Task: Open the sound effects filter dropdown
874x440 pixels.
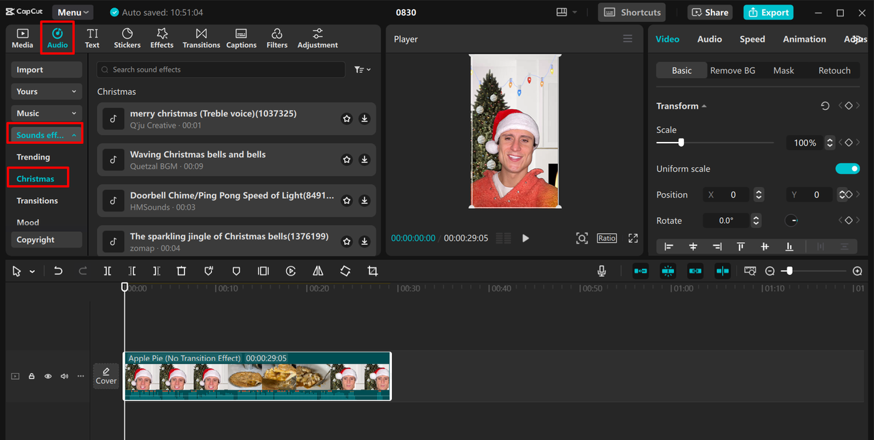Action: 363,70
